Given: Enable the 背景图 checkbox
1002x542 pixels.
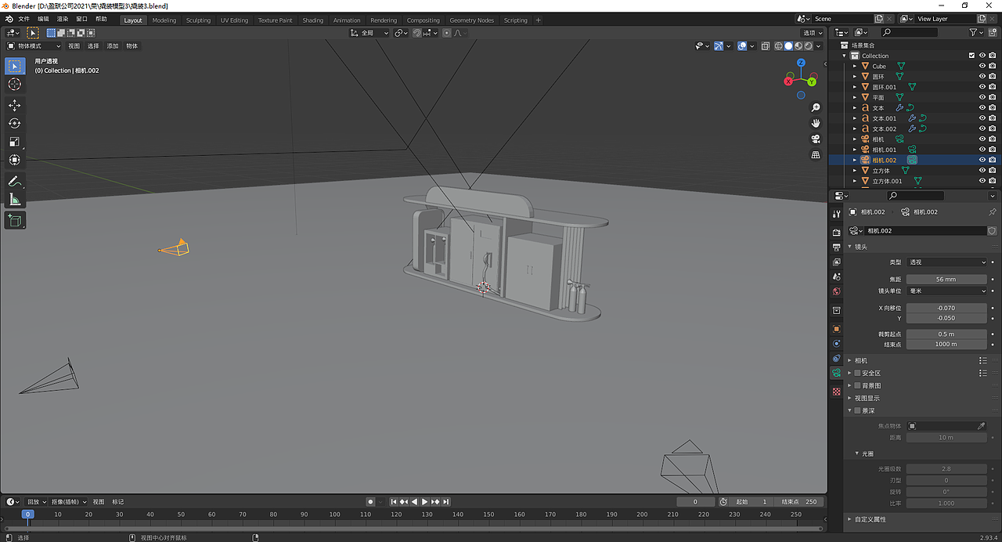Looking at the screenshot, I should [858, 385].
